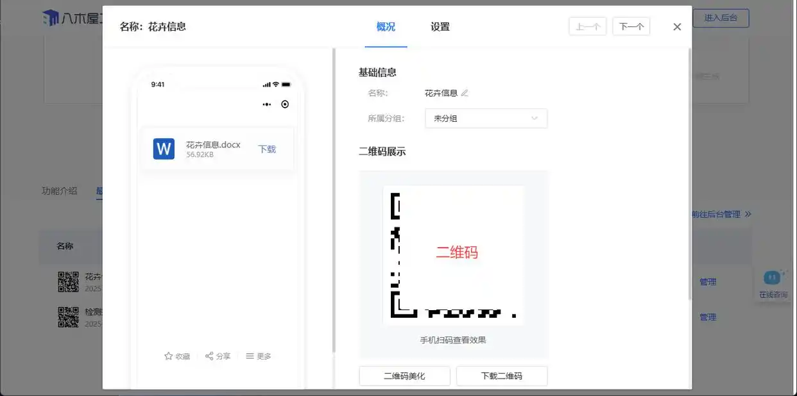The image size is (797, 396).
Task: Click the Word document icon in phone preview
Action: (164, 149)
